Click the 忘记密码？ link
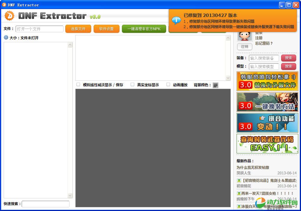 point(264,43)
